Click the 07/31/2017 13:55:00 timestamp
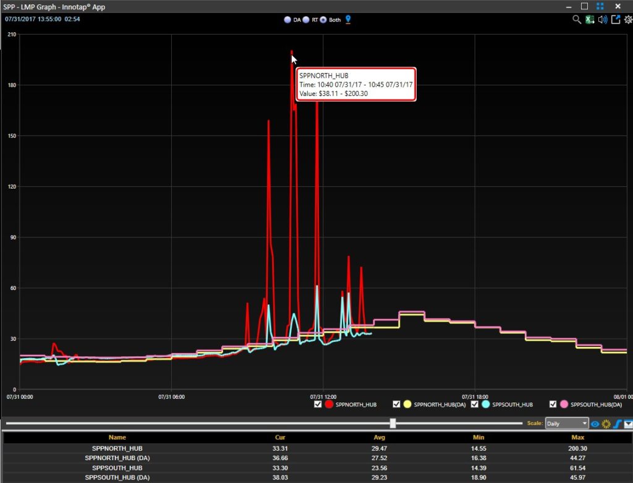Viewport: 633px width, 483px height. [33, 19]
